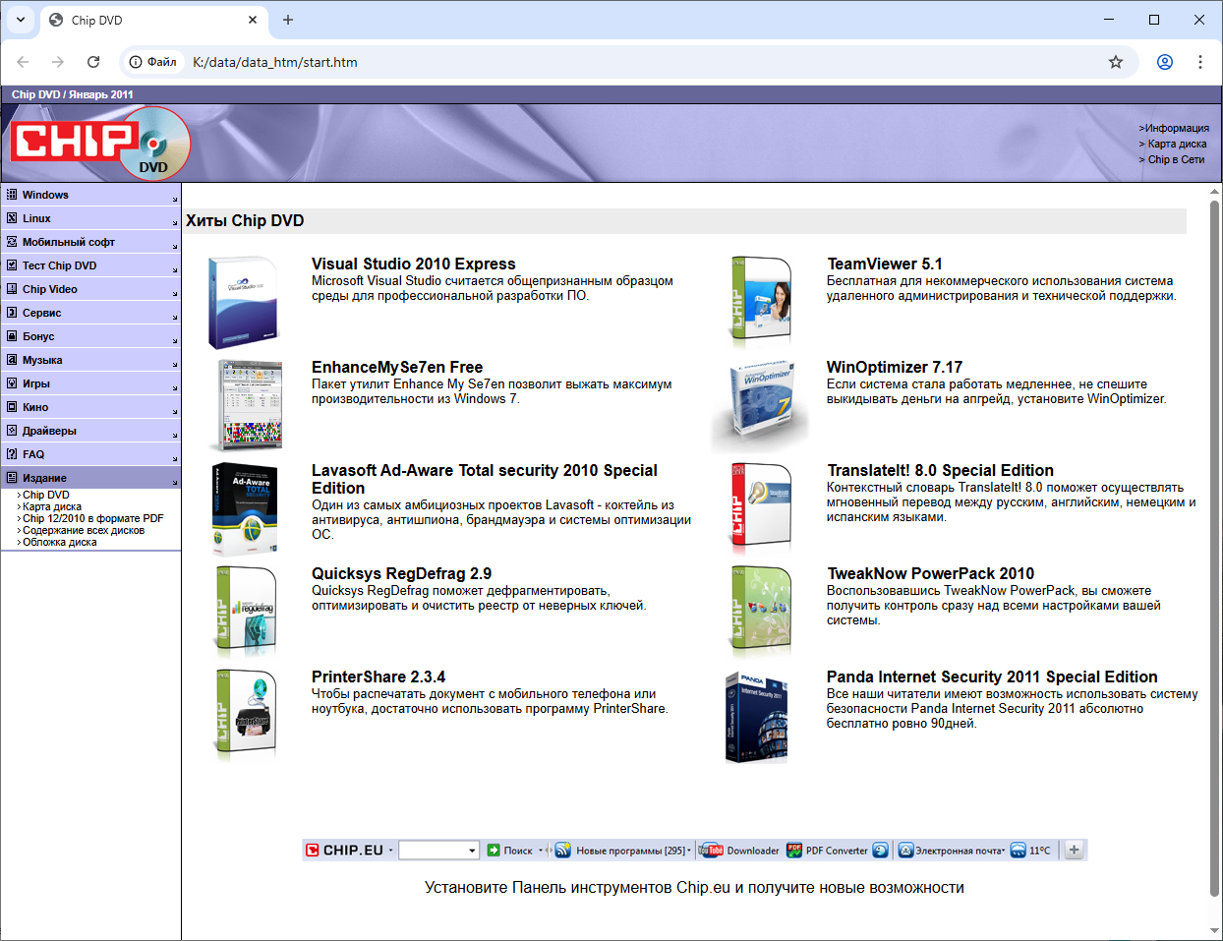Open the Visual Studio 2010 Express title link
Image resolution: width=1223 pixels, height=941 pixels.
[414, 264]
